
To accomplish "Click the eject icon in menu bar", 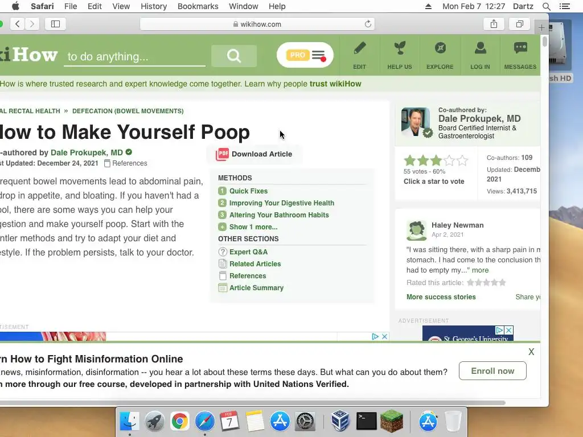I will [428, 6].
